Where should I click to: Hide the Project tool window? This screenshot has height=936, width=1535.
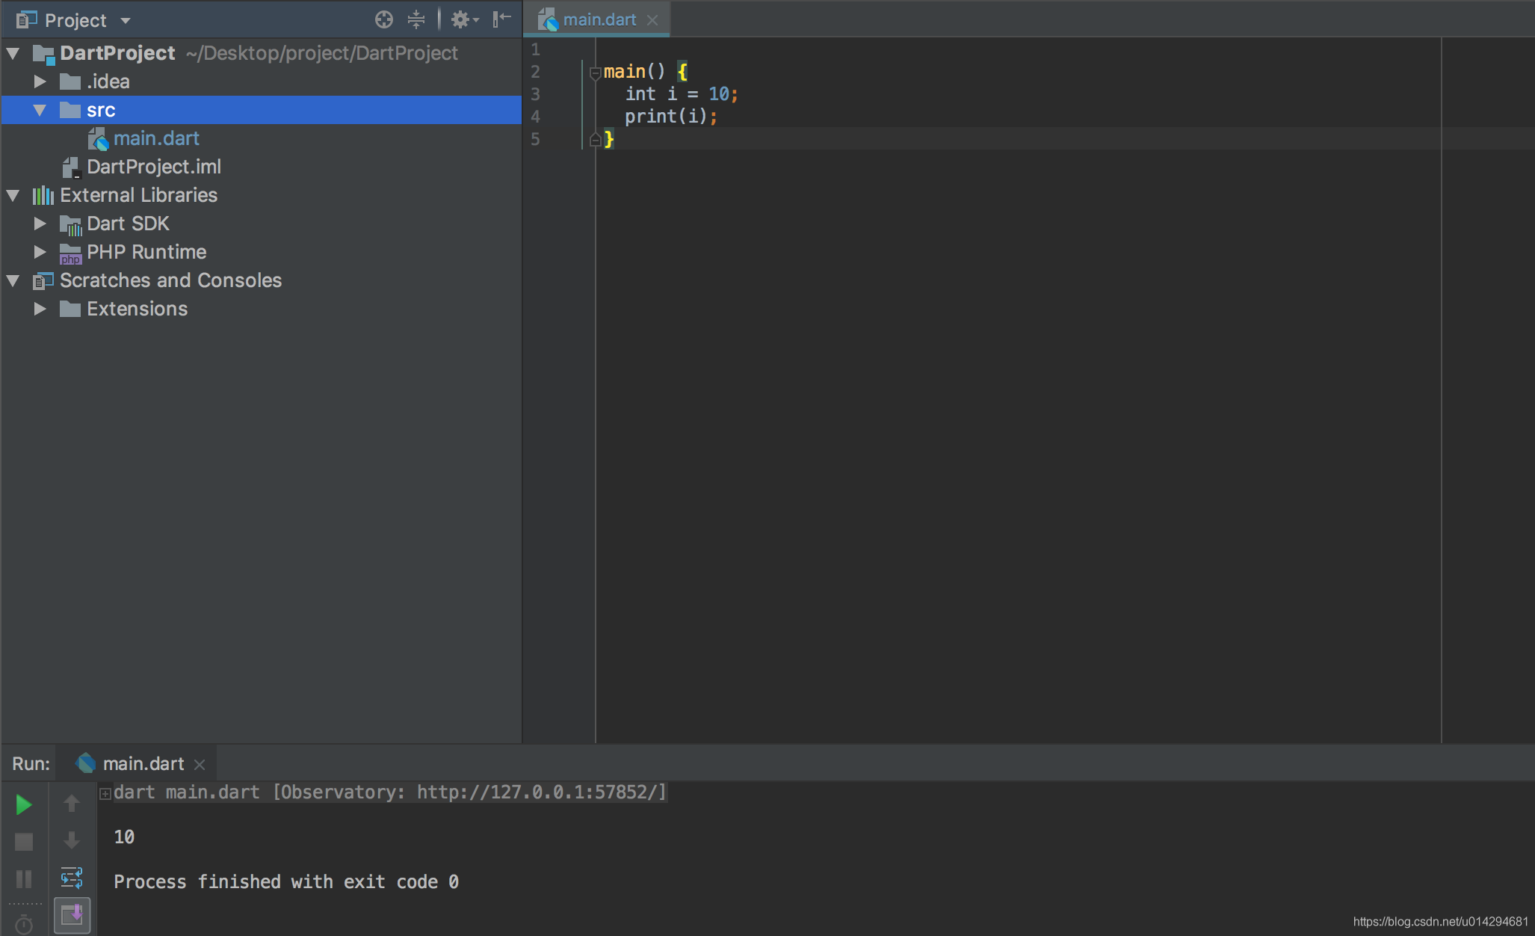501,19
